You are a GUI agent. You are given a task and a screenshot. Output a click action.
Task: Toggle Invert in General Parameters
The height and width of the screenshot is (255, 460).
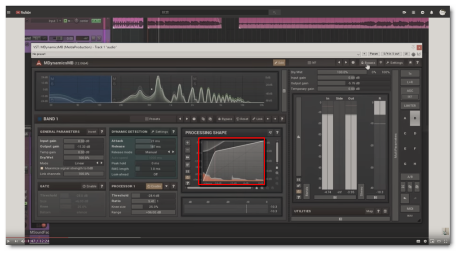92,132
